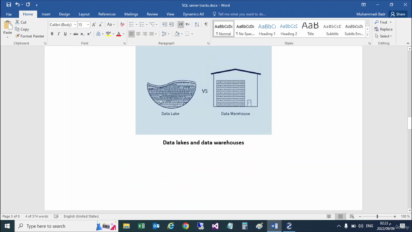Toggle bold formatting

pyautogui.click(x=52, y=34)
